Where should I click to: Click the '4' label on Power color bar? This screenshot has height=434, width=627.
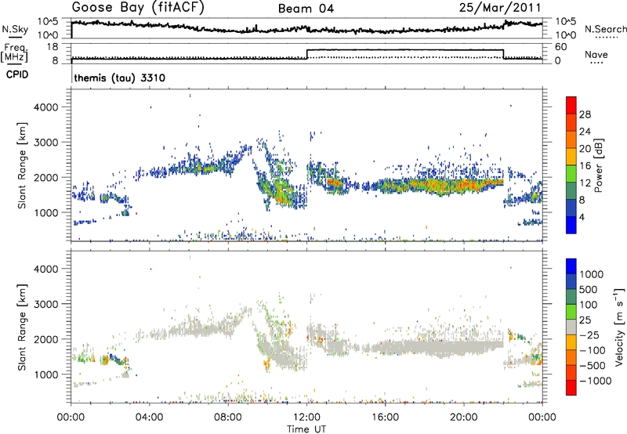582,218
